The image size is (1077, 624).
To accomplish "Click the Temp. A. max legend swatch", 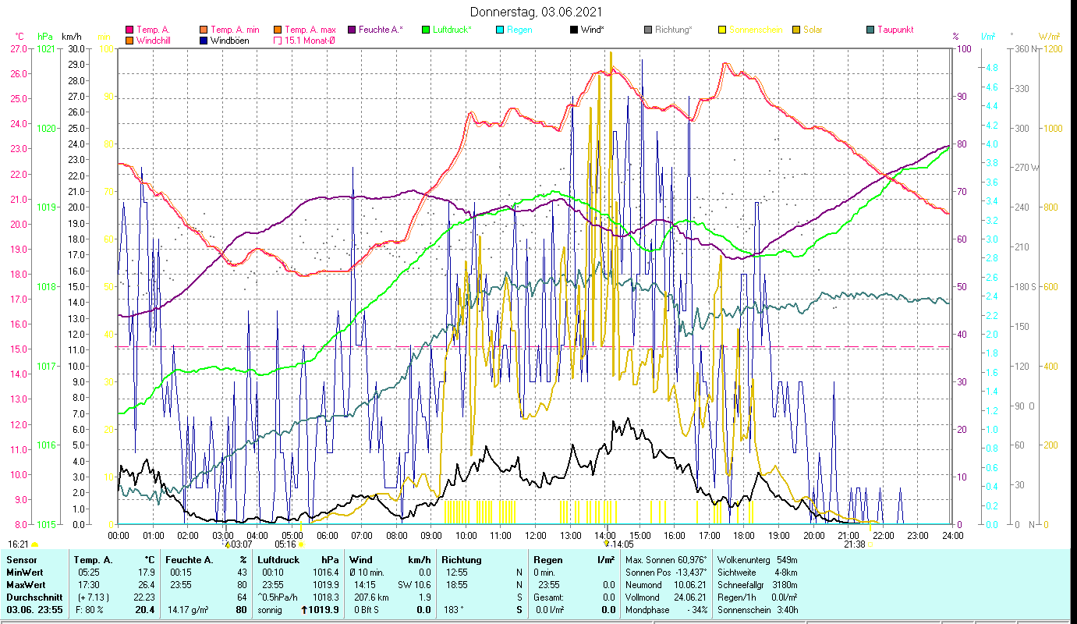I will (278, 30).
